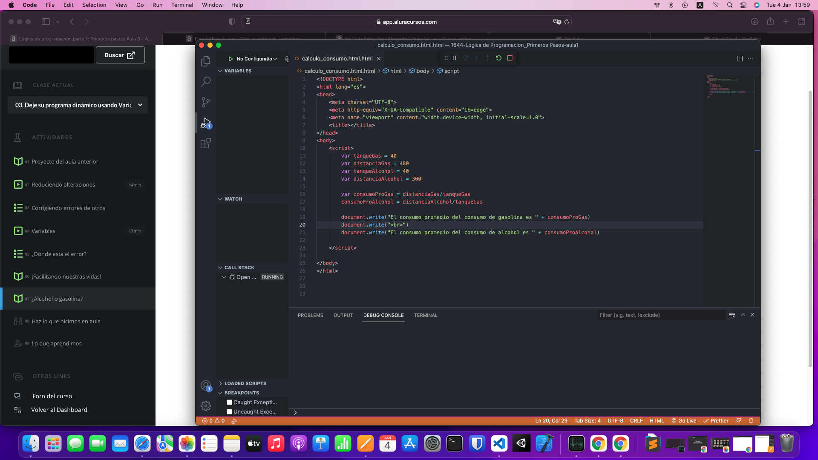818x460 pixels.
Task: Maximize the bottom panel size
Action: click(x=743, y=315)
